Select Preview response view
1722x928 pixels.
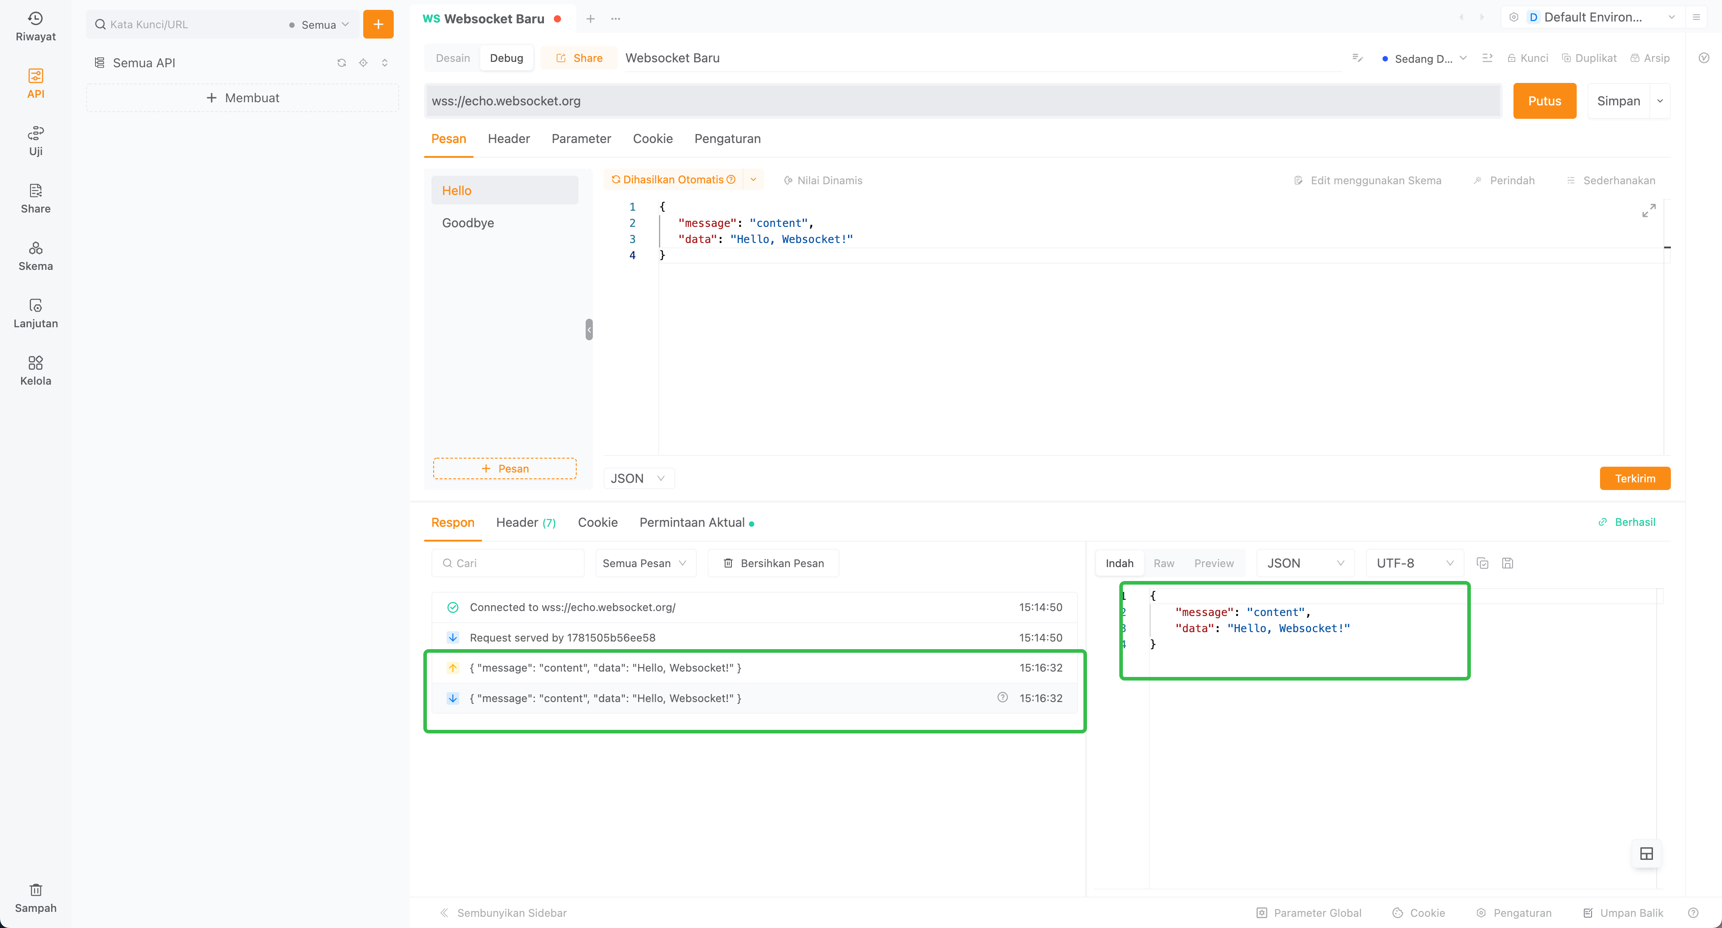click(x=1214, y=563)
